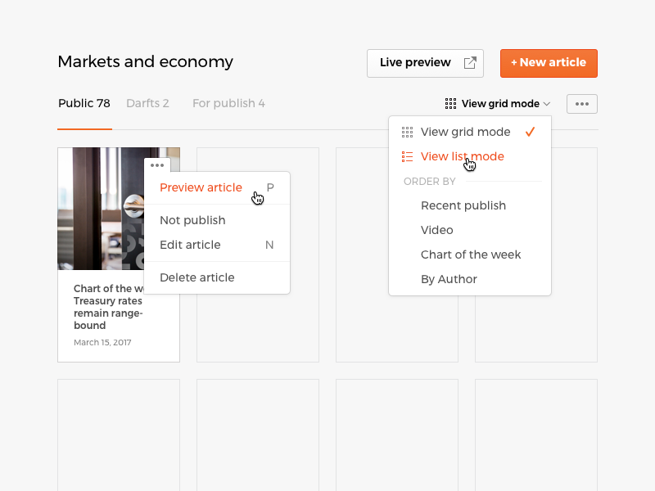Switch to the Darfts 2 tab
Screen dimensions: 655x491
[x=147, y=104]
